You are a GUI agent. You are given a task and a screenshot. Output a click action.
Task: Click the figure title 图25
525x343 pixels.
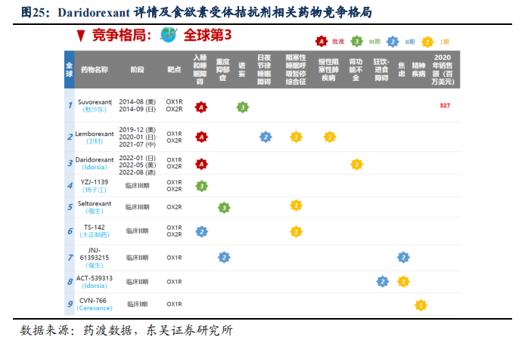tap(197, 12)
